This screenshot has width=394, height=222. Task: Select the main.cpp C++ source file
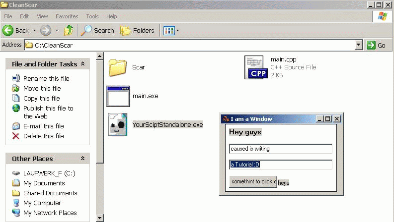click(256, 67)
